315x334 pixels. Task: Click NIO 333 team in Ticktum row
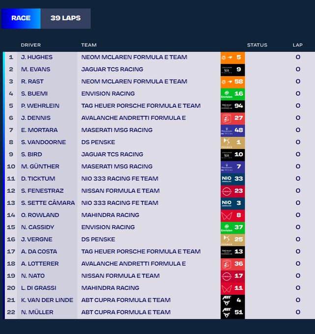tap(120, 178)
